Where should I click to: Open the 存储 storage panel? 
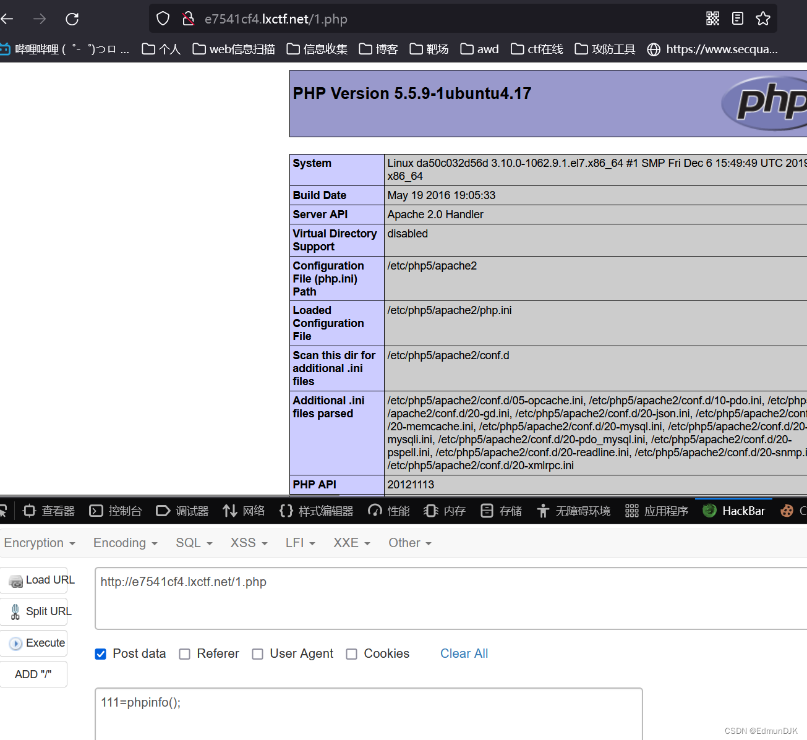click(x=501, y=511)
